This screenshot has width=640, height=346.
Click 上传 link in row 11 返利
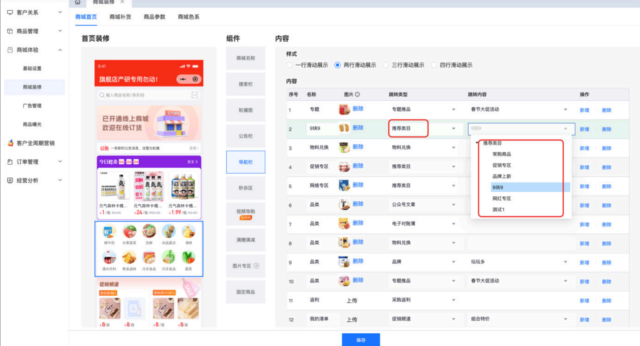point(352,300)
